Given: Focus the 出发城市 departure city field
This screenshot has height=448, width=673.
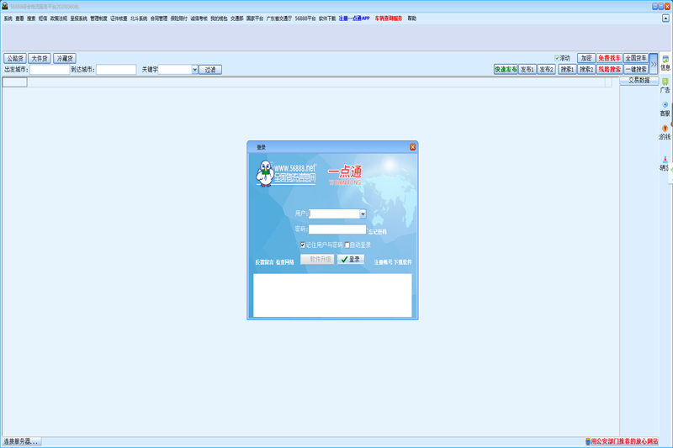Looking at the screenshot, I should coord(50,70).
